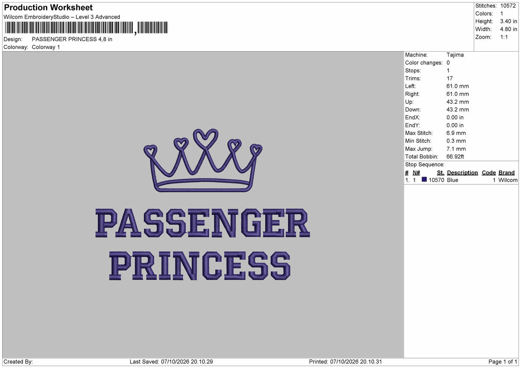Image resolution: width=521 pixels, height=368 pixels.
Task: Click the barcode under the title
Action: point(86,28)
